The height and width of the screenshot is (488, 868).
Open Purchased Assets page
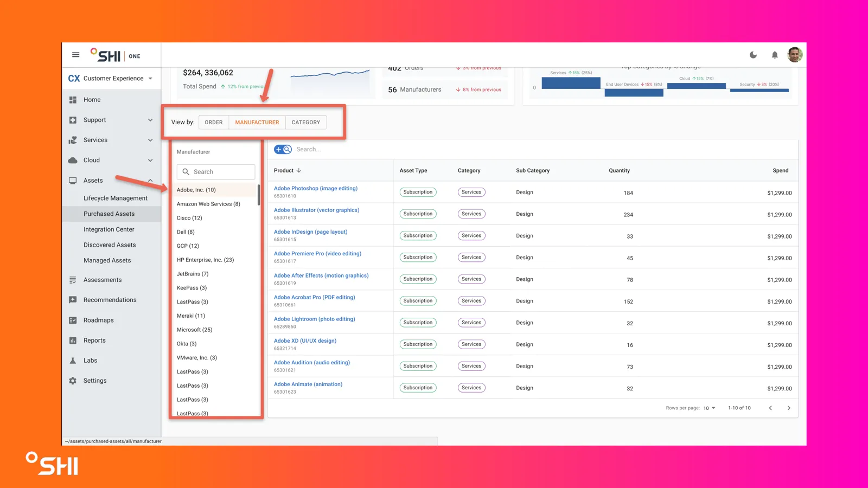pyautogui.click(x=109, y=214)
